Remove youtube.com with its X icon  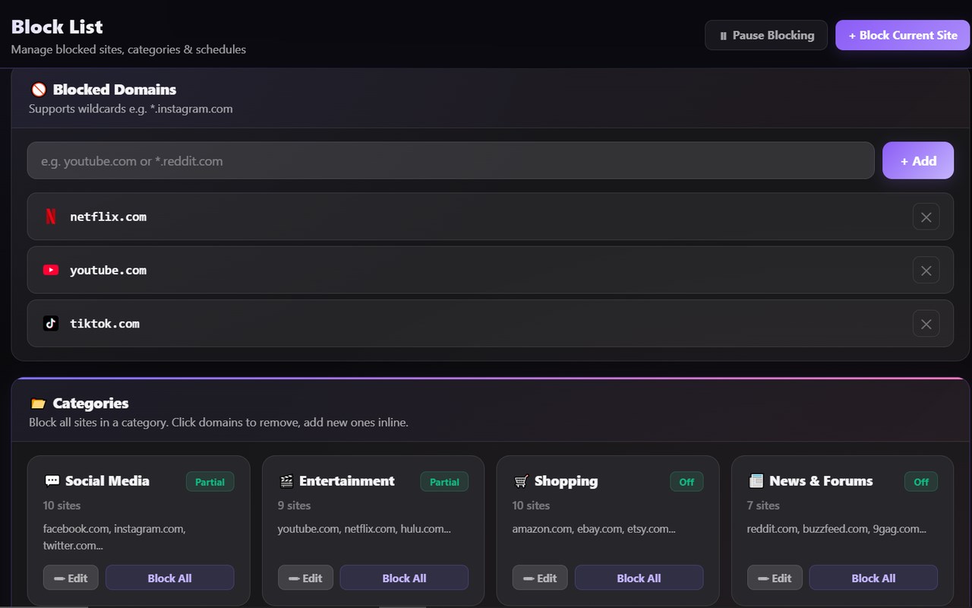tap(926, 270)
